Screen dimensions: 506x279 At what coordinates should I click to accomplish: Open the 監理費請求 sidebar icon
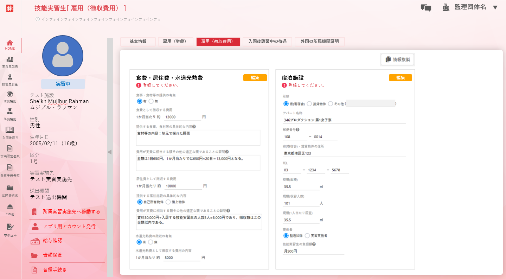coord(10,188)
